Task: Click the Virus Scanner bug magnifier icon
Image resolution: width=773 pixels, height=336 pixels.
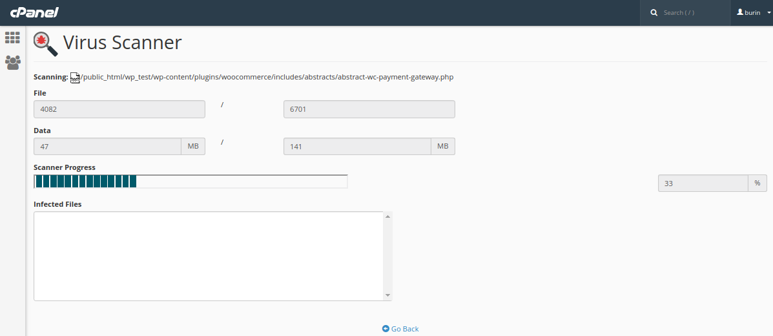Action: 45,43
